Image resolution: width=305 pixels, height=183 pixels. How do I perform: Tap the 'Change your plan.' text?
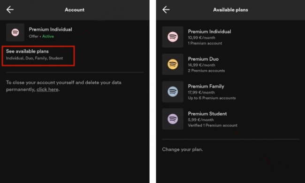point(183,149)
